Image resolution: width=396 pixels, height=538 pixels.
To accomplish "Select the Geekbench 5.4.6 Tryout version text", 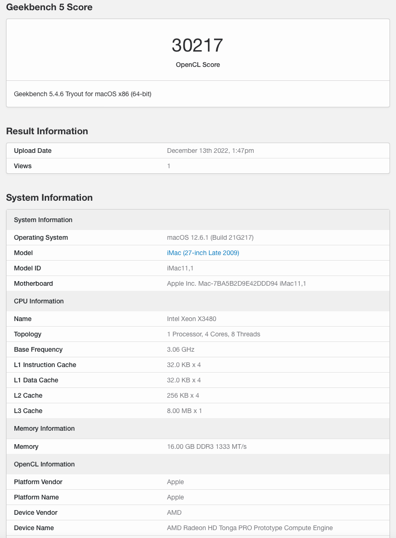I will tap(82, 94).
